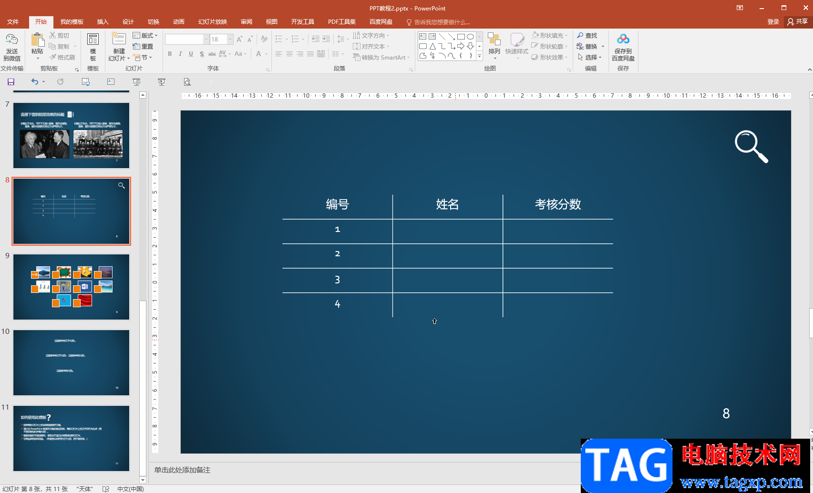The image size is (813, 493).
Task: Expand the shapes gallery More arrow
Action: pyautogui.click(x=479, y=57)
